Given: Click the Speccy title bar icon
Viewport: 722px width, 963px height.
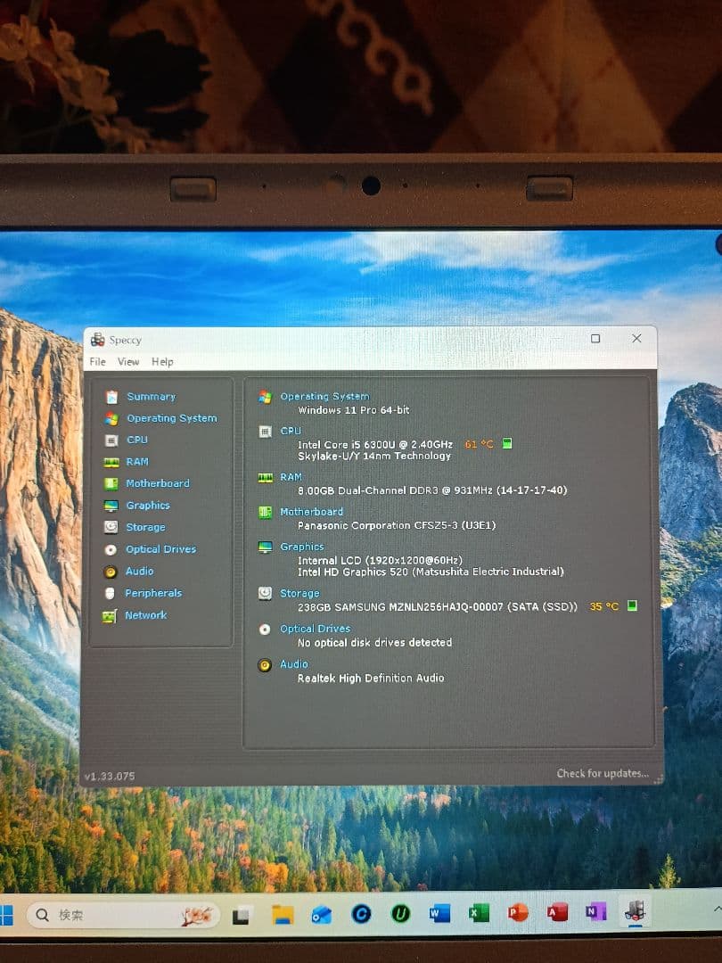Looking at the screenshot, I should tap(97, 339).
